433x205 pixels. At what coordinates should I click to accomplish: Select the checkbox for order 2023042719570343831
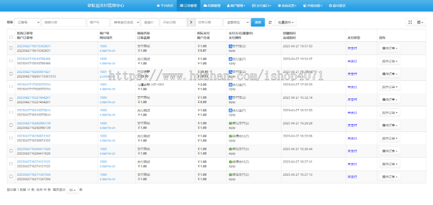point(11,48)
